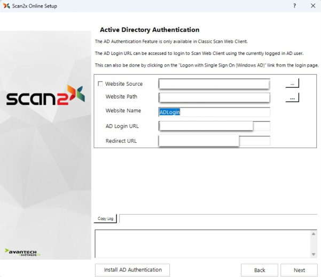
Task: Click the Website Name field containing ADLogin
Action: coord(214,112)
